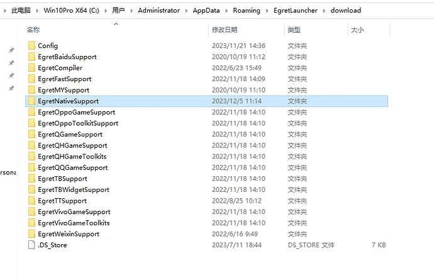Click the 7 KB size value
The image size is (434, 280).
click(x=379, y=245)
